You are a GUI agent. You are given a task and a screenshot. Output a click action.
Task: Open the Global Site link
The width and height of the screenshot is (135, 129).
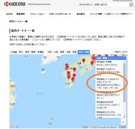tap(86, 5)
